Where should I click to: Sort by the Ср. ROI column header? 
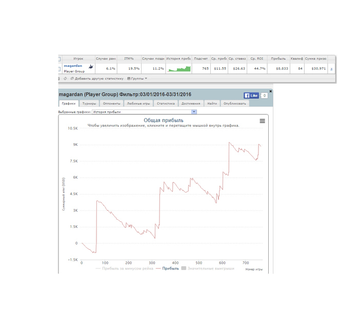pos(257,59)
